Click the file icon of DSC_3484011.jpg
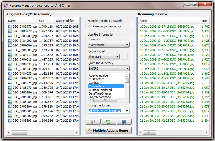The height and width of the screenshot is (141, 215). [x=10, y=55]
